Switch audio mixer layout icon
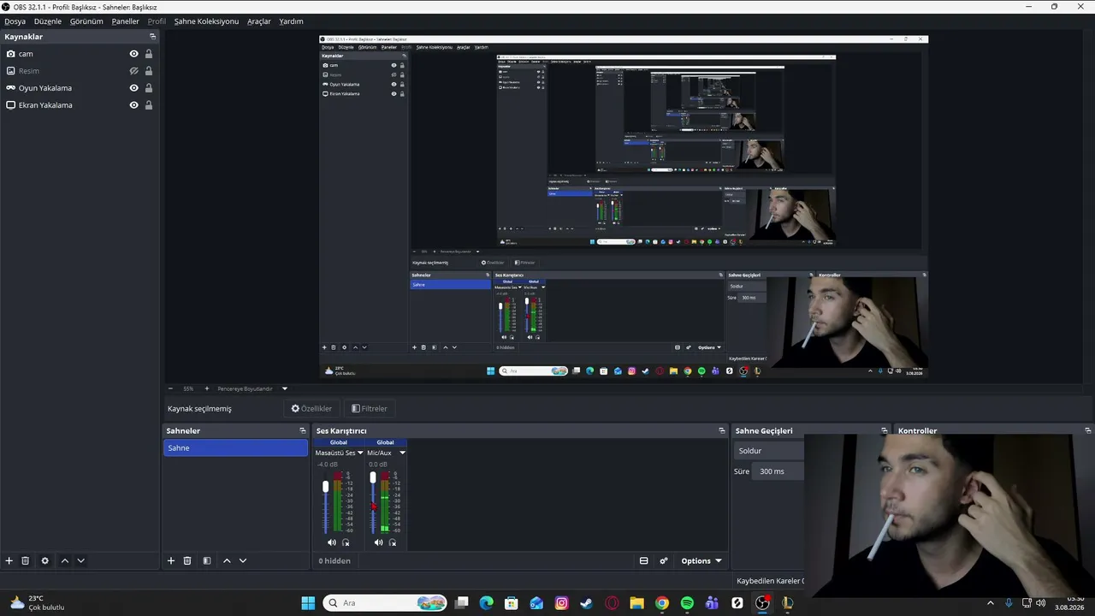Image resolution: width=1095 pixels, height=616 pixels. point(644,561)
